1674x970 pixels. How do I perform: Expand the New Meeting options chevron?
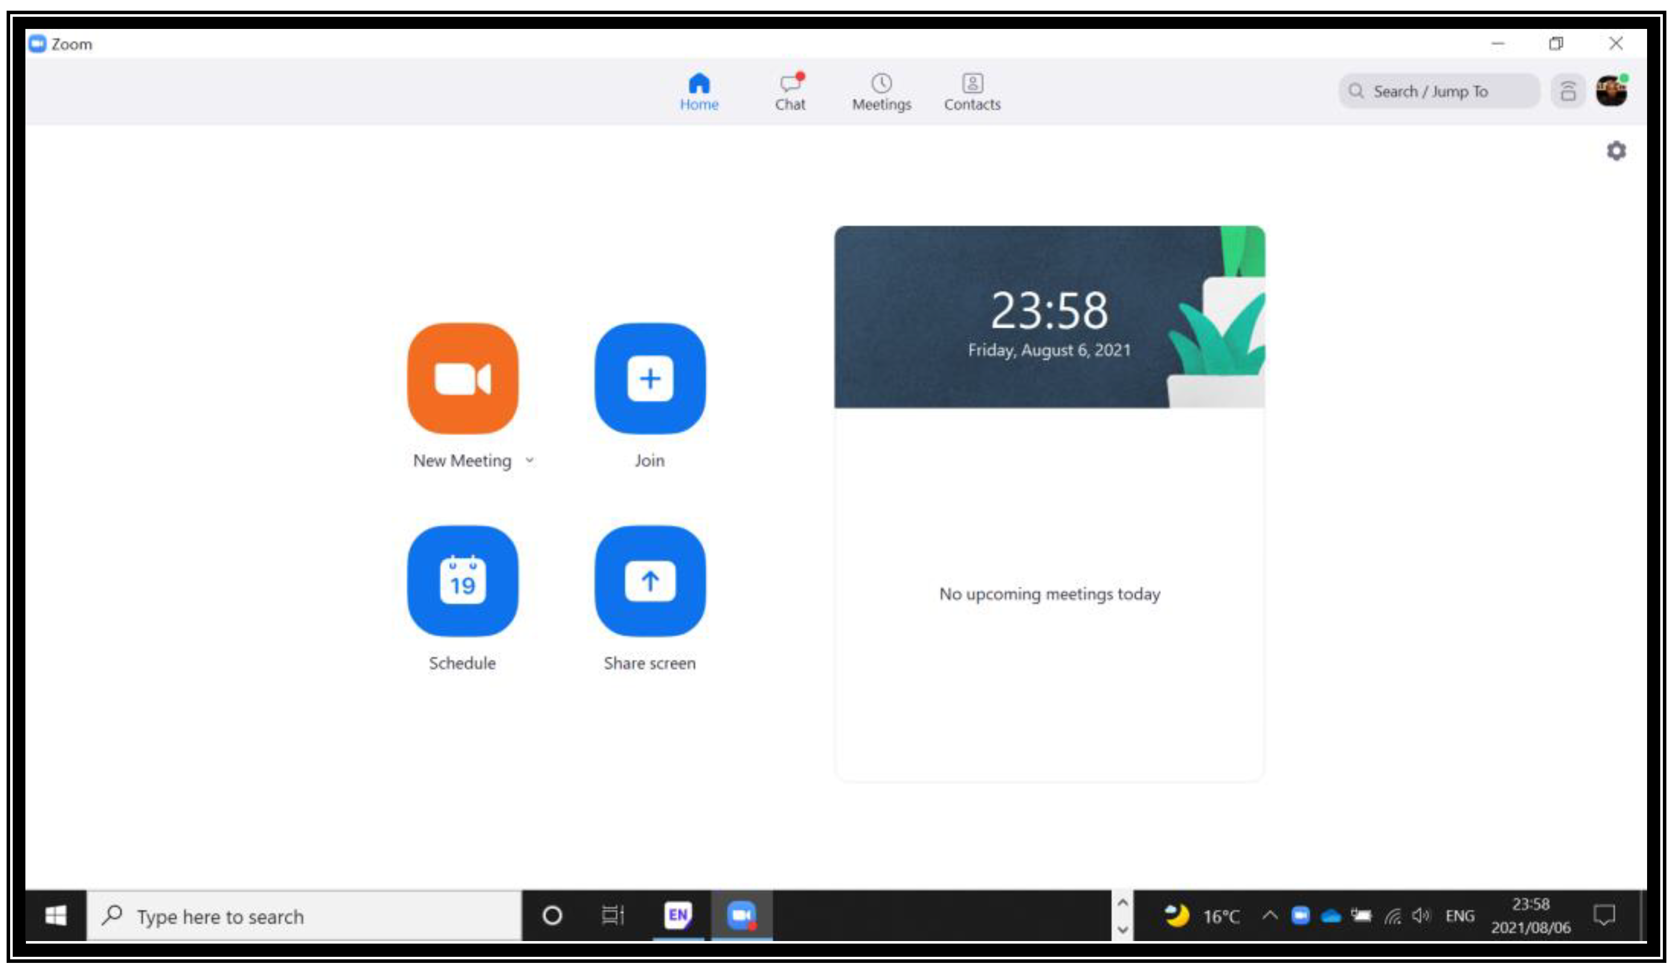(x=529, y=460)
